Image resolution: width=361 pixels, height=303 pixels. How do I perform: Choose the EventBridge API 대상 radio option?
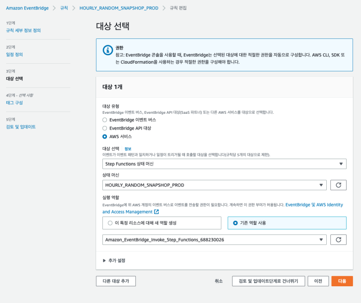[x=105, y=128]
